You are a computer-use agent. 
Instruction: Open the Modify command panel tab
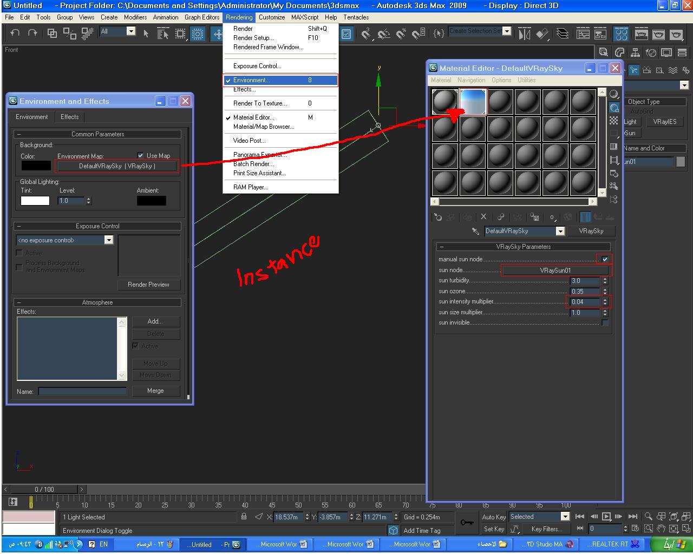pyautogui.click(x=619, y=52)
